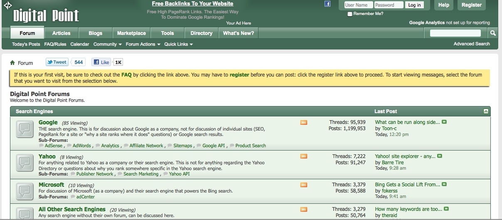Image resolution: width=502 pixels, height=220 pixels.
Task: Open user profile Barre Tire
Action: (393, 163)
